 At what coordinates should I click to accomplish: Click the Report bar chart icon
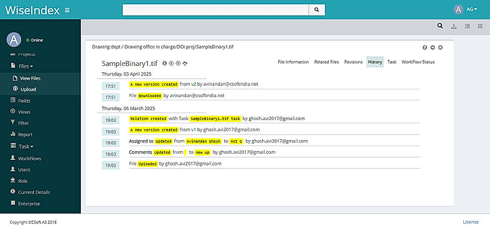13,134
